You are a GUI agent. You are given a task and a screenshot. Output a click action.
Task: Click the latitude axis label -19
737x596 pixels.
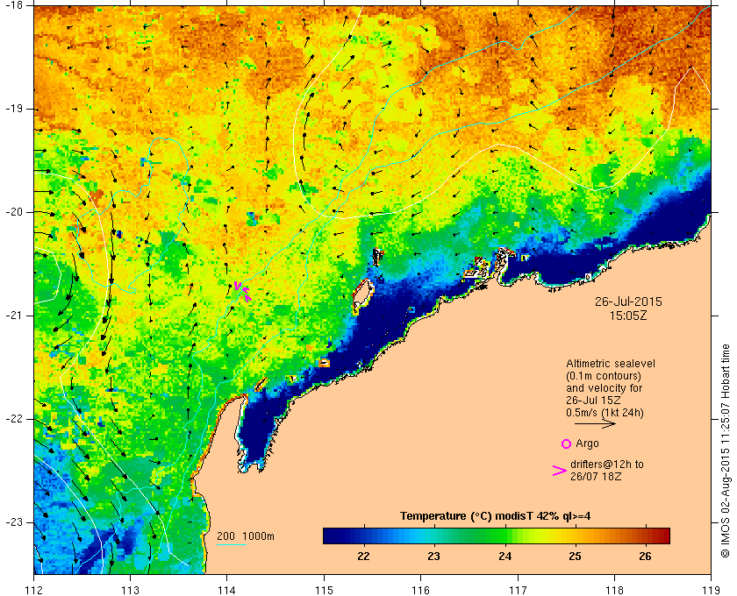pos(14,109)
